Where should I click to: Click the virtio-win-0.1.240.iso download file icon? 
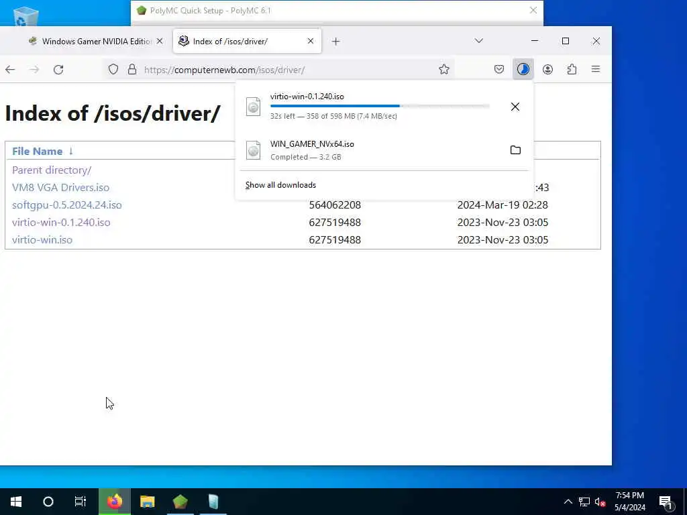(253, 107)
